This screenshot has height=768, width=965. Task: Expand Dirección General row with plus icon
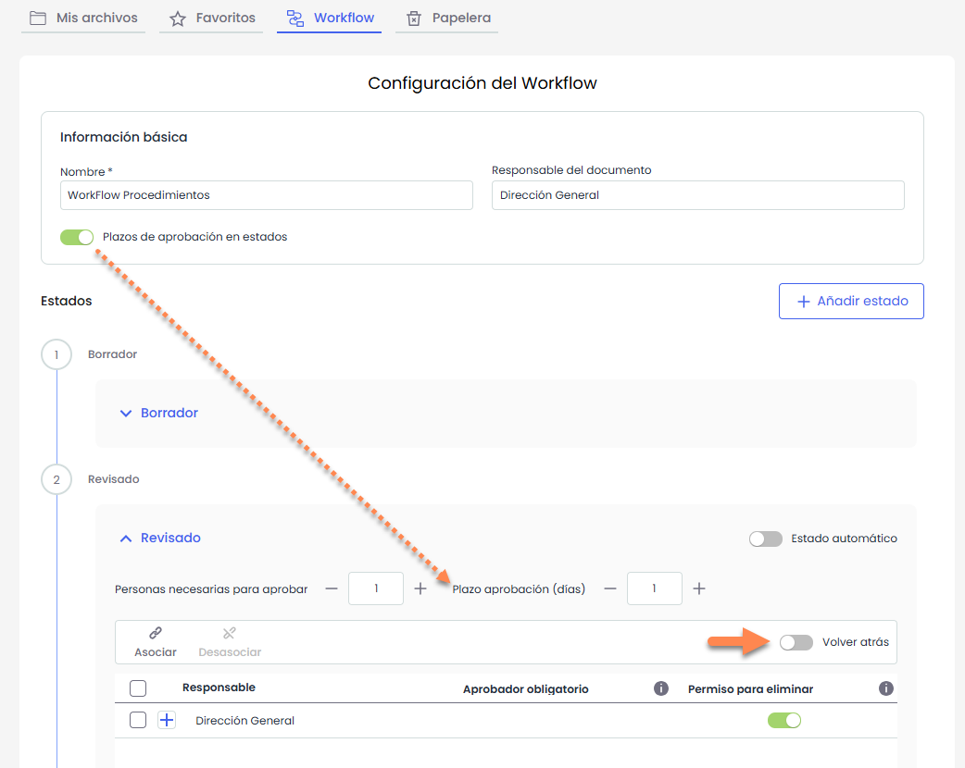(167, 720)
